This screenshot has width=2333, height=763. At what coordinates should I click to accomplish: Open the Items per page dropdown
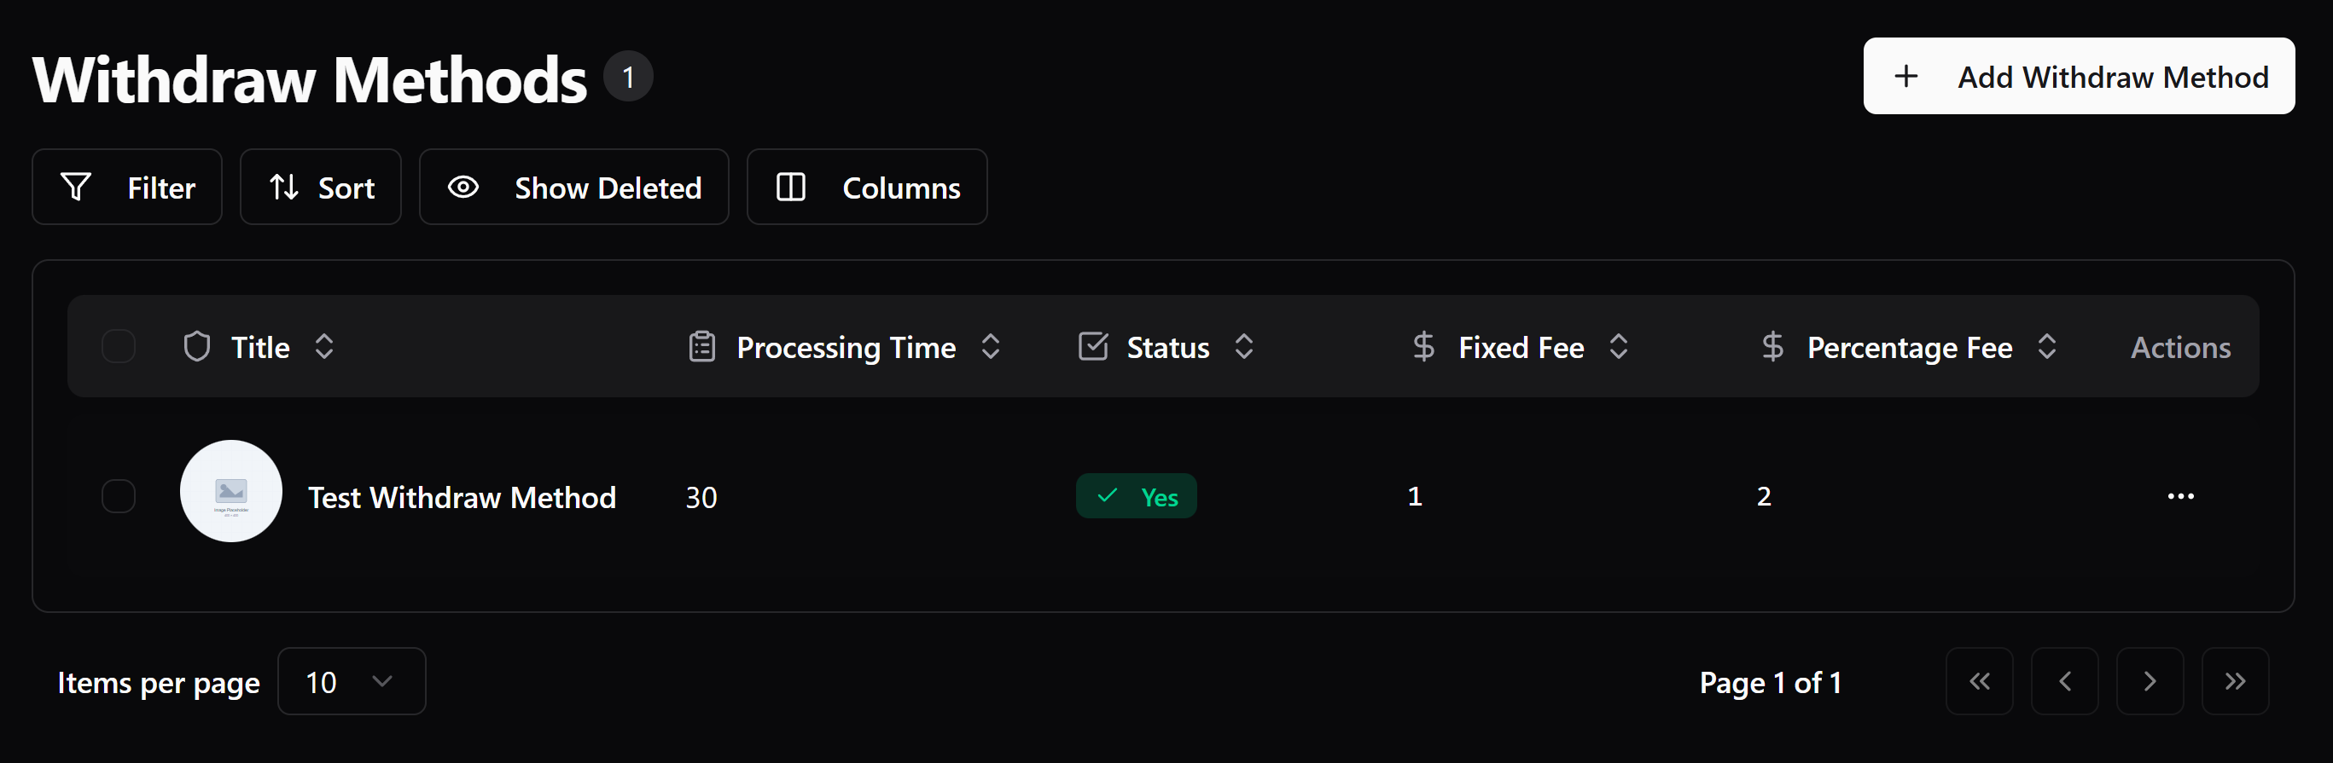352,681
